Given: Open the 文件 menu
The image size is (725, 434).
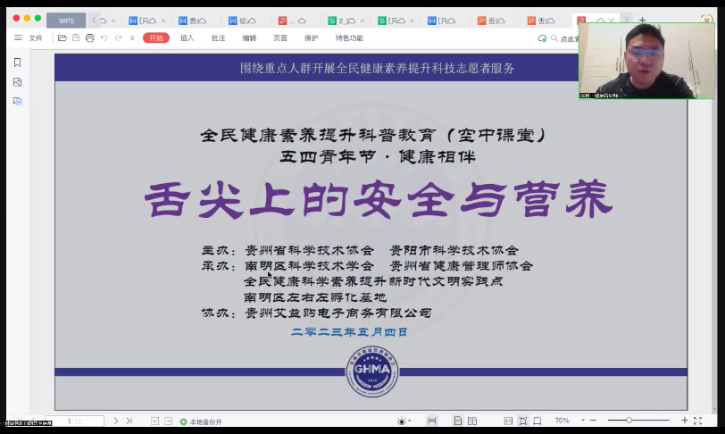Looking at the screenshot, I should point(36,38).
